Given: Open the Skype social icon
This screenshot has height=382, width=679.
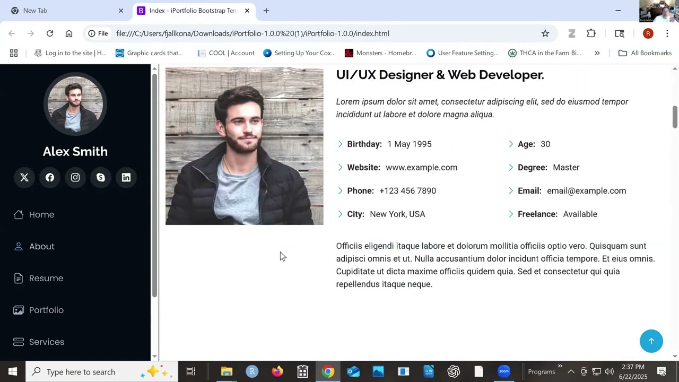Looking at the screenshot, I should coord(101,178).
